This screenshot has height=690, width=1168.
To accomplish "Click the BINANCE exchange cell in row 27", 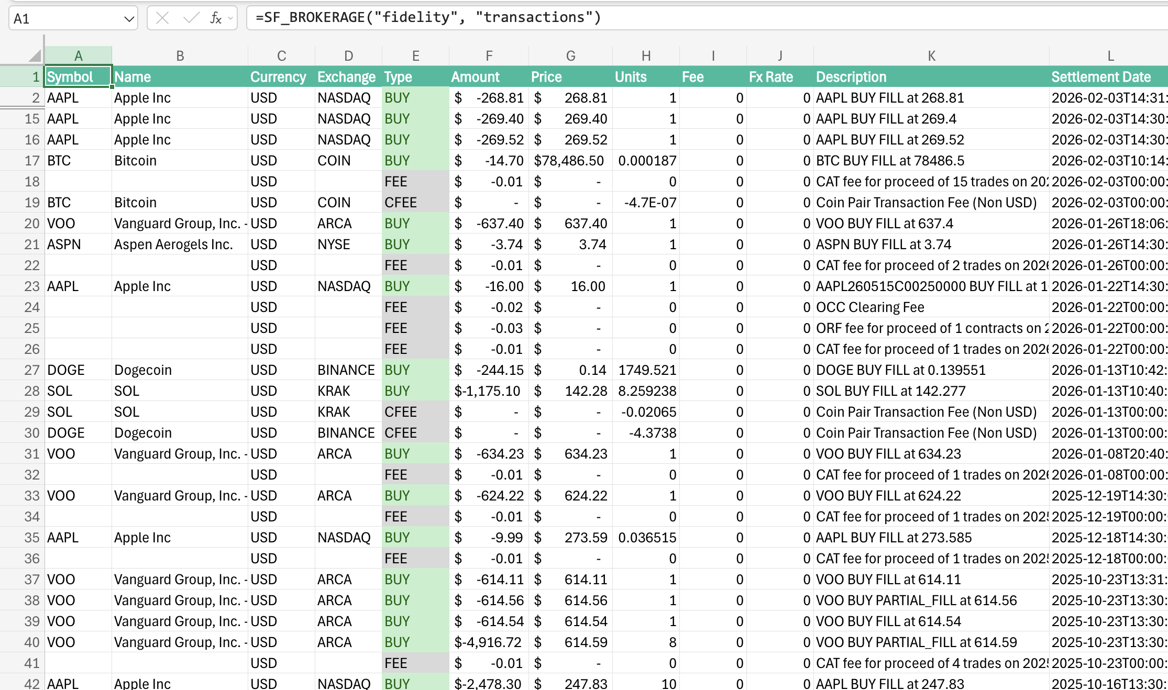I will [x=348, y=370].
